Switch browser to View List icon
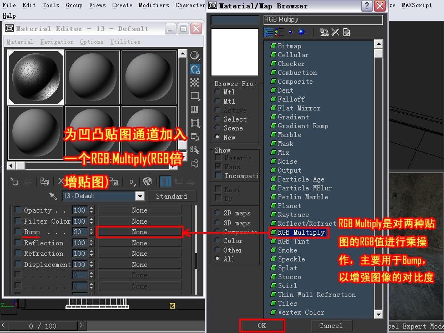The image size is (444, 333). (269, 32)
